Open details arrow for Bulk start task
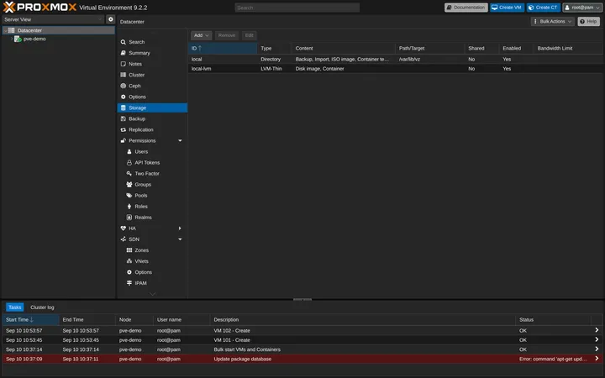605x378 pixels. pos(597,349)
